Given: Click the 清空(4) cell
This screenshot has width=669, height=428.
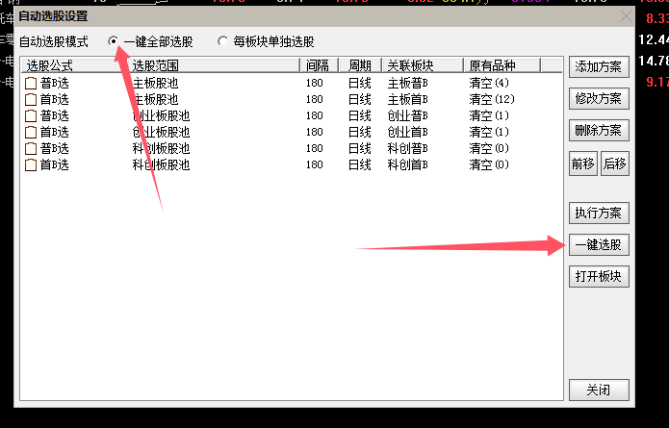Looking at the screenshot, I should 489,83.
